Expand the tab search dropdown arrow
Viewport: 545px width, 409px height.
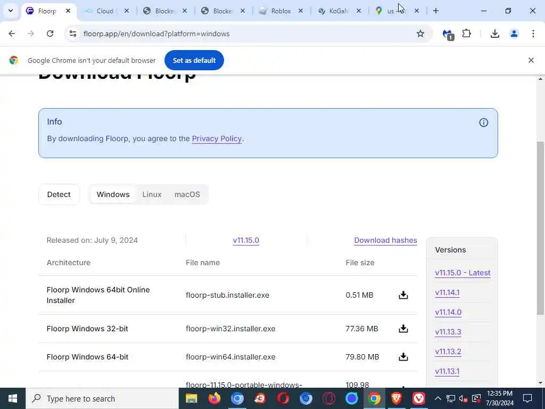(11, 11)
